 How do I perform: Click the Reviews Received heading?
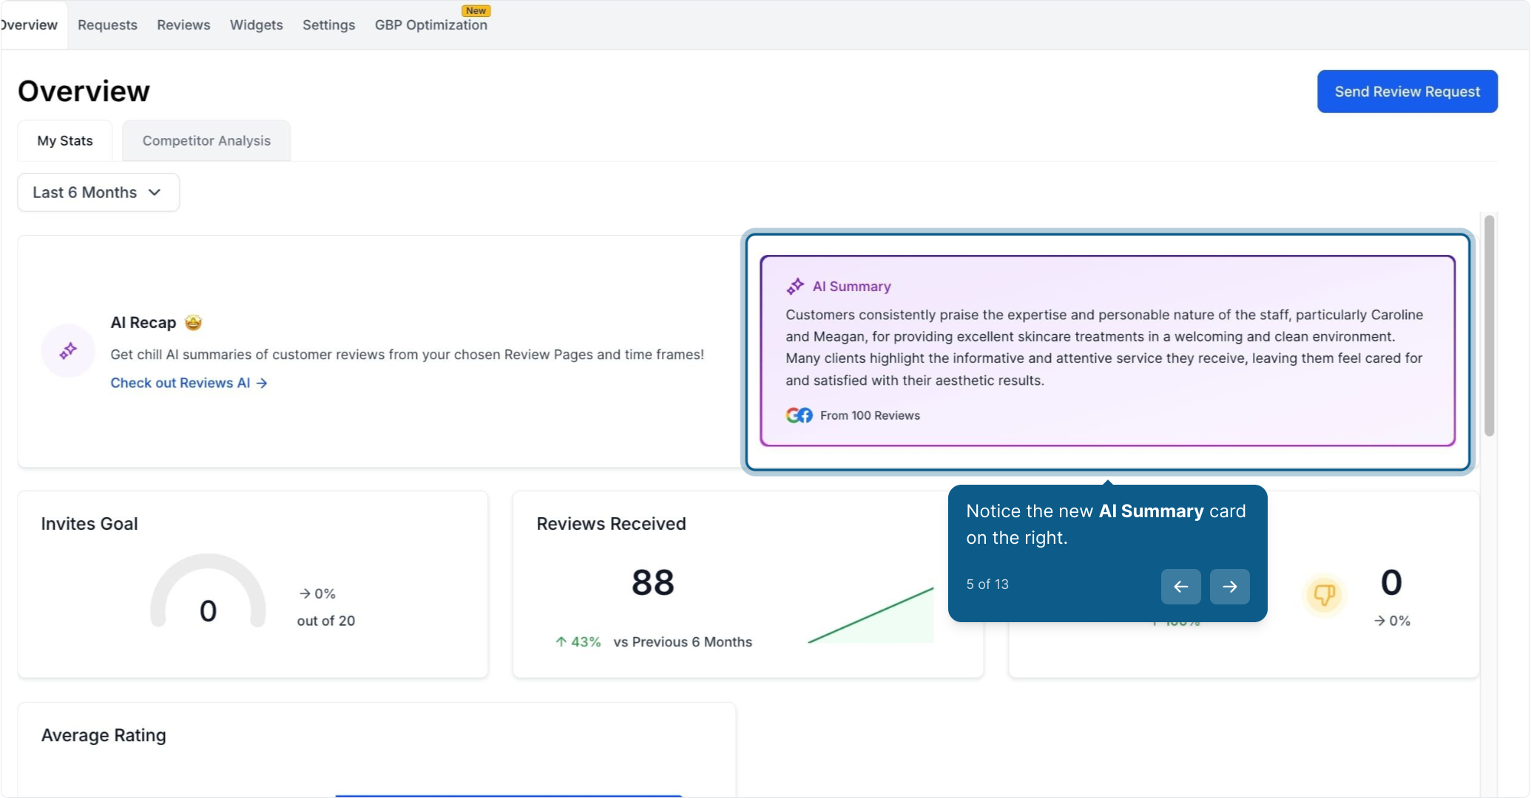611,524
